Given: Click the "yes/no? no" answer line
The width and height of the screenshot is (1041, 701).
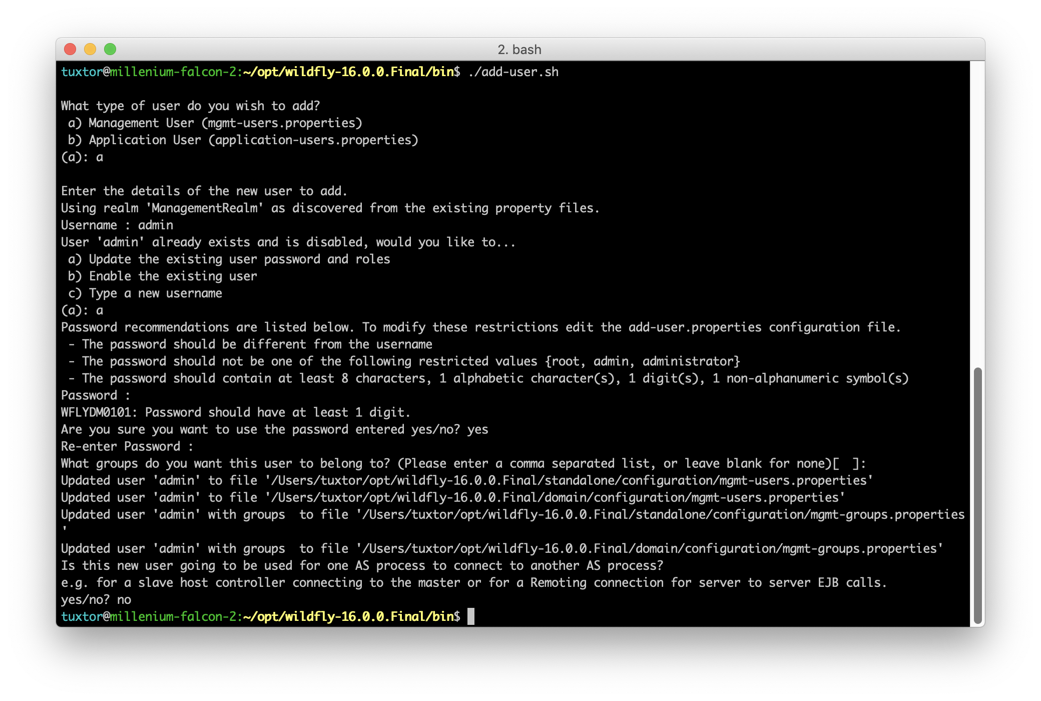Looking at the screenshot, I should (96, 600).
